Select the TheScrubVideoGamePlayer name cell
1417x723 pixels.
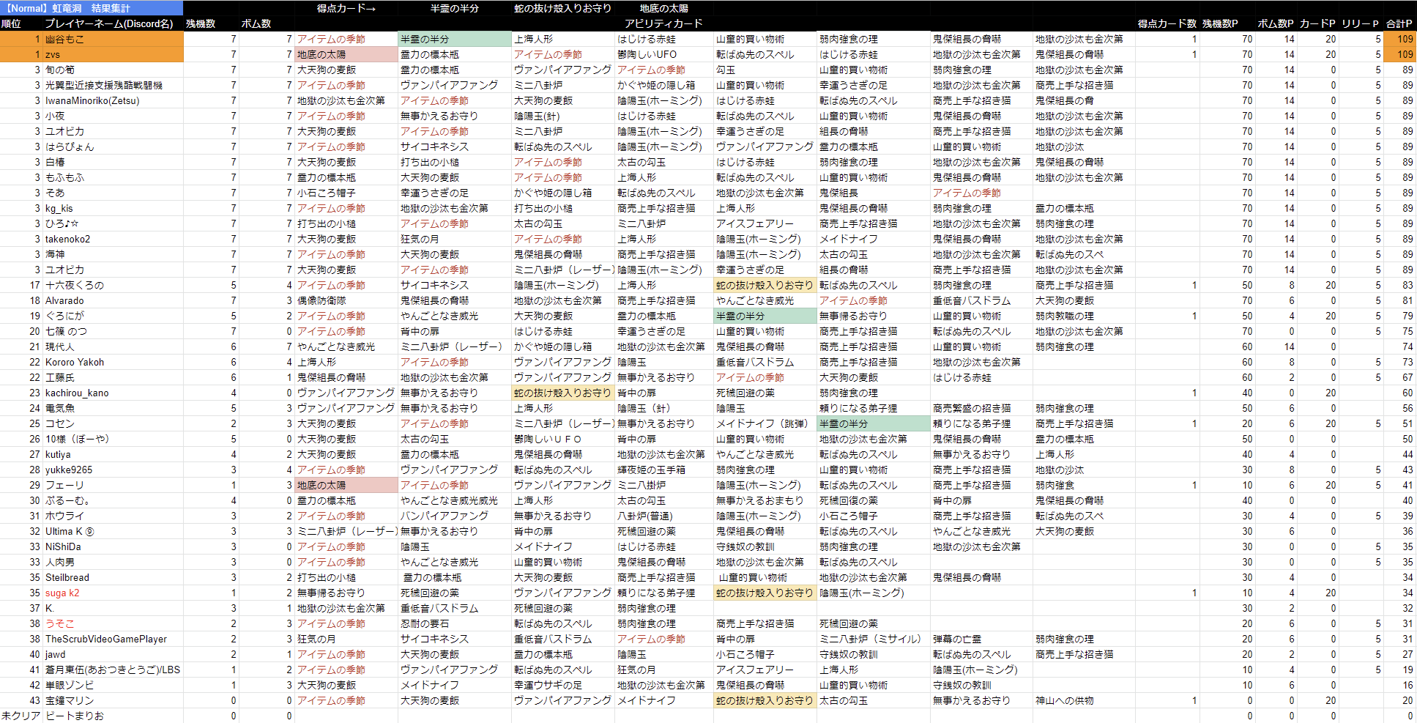[106, 639]
